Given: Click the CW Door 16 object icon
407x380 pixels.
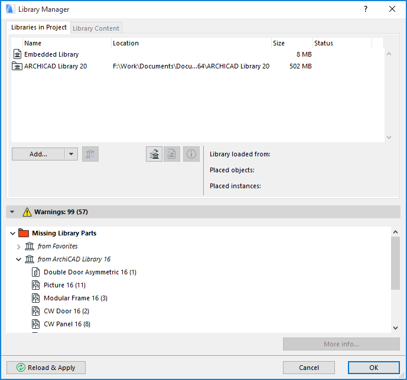Looking at the screenshot, I should (36, 311).
